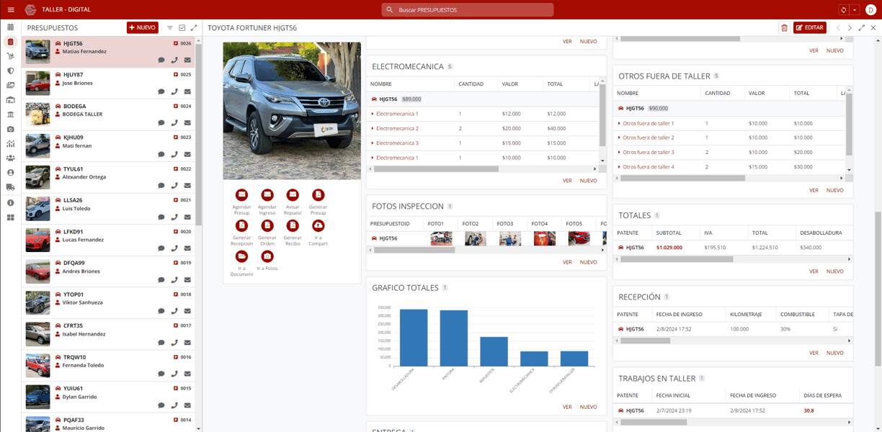The height and width of the screenshot is (432, 882).
Task: Click the sync refresh icon in top bar
Action: coord(843,10)
